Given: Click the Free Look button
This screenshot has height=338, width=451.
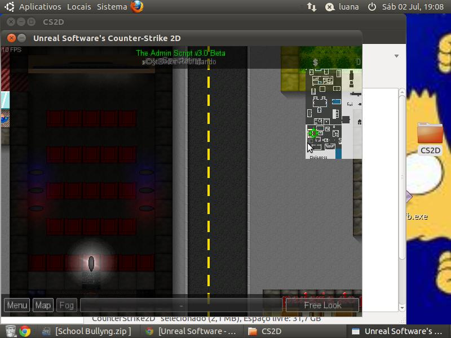Looking at the screenshot, I should point(322,305).
